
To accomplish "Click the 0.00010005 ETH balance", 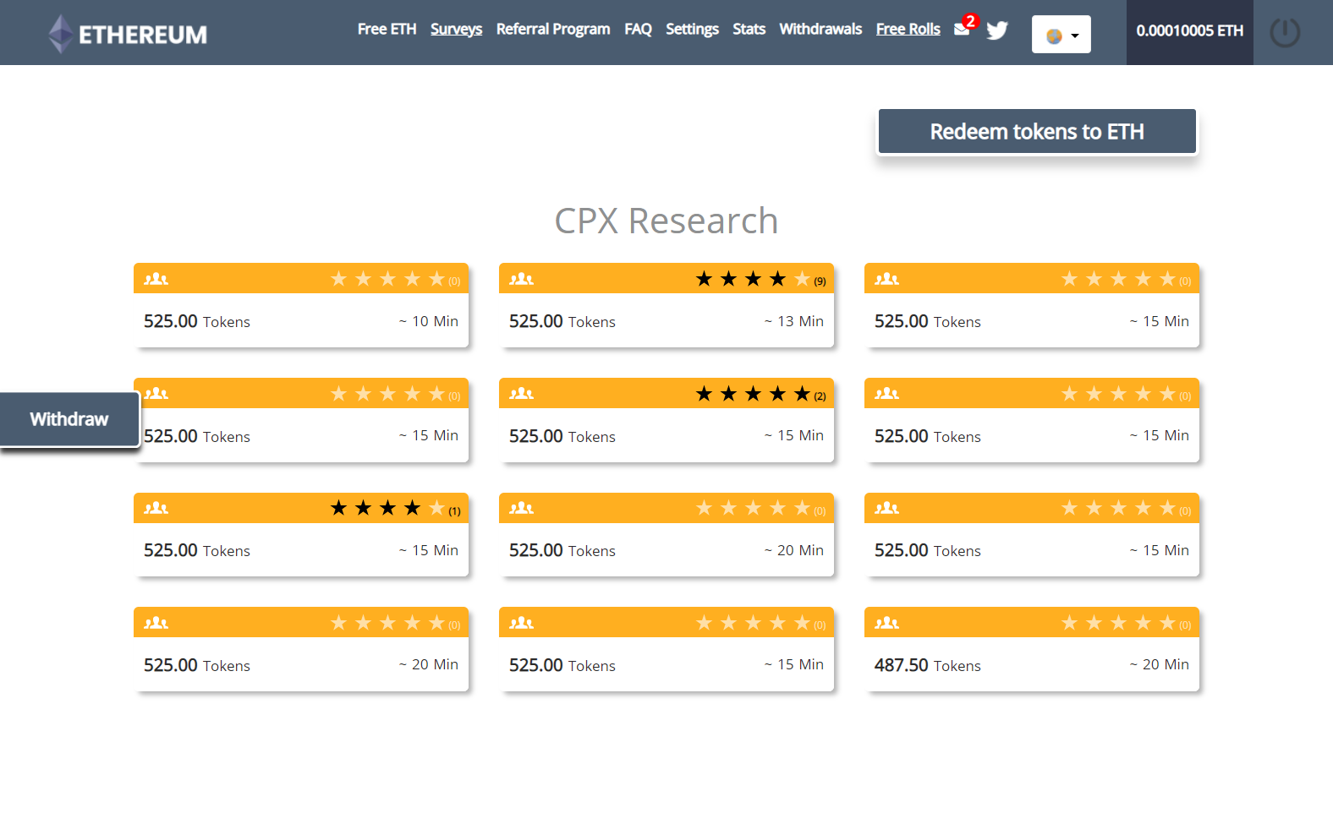I will tap(1189, 31).
